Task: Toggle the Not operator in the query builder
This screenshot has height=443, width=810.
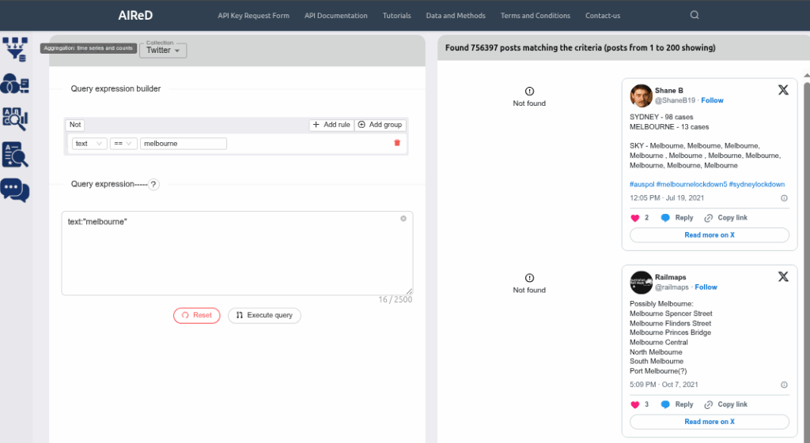Action: pyautogui.click(x=75, y=125)
